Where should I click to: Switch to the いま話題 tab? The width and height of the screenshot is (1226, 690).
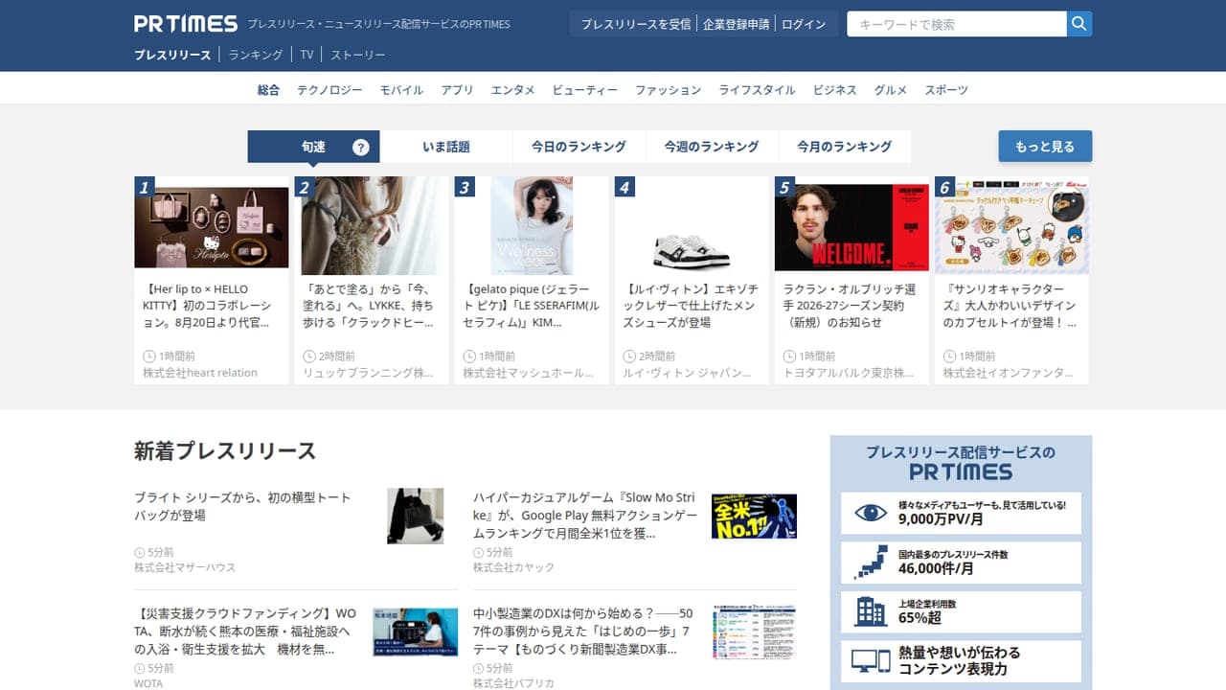pyautogui.click(x=446, y=147)
